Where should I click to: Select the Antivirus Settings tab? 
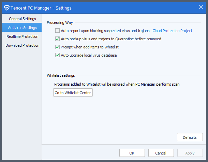click(x=22, y=28)
